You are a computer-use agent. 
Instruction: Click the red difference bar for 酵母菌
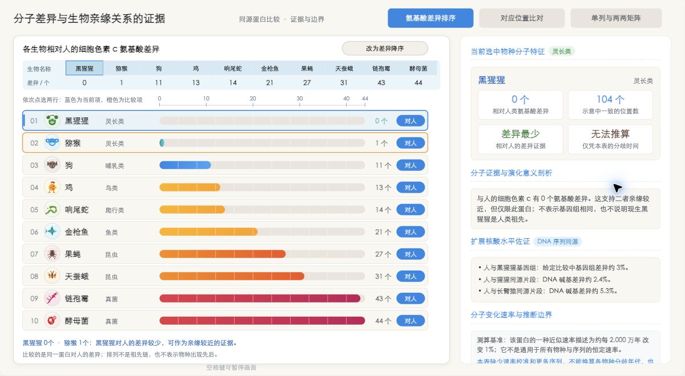(x=262, y=321)
